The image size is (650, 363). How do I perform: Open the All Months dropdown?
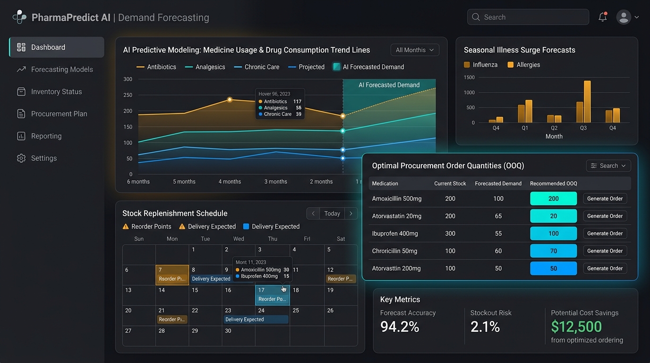(415, 50)
